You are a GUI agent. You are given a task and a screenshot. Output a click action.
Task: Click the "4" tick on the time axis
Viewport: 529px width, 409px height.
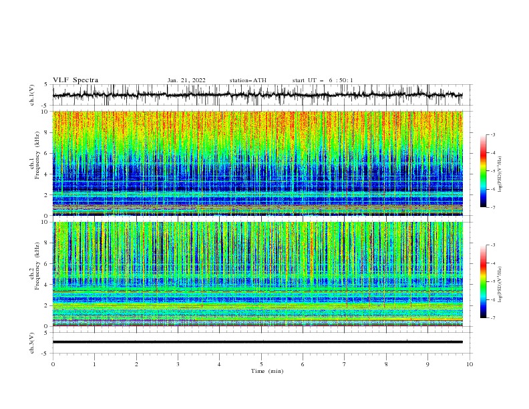[219, 364]
